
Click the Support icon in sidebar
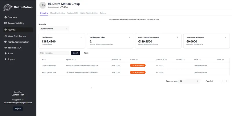(6, 59)
